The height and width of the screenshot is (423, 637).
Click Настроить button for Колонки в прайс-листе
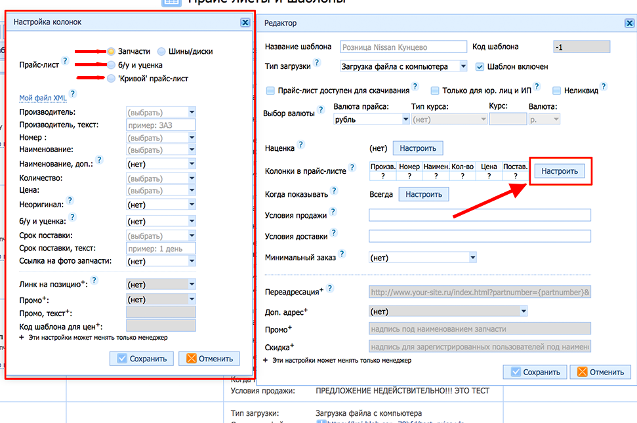click(560, 171)
